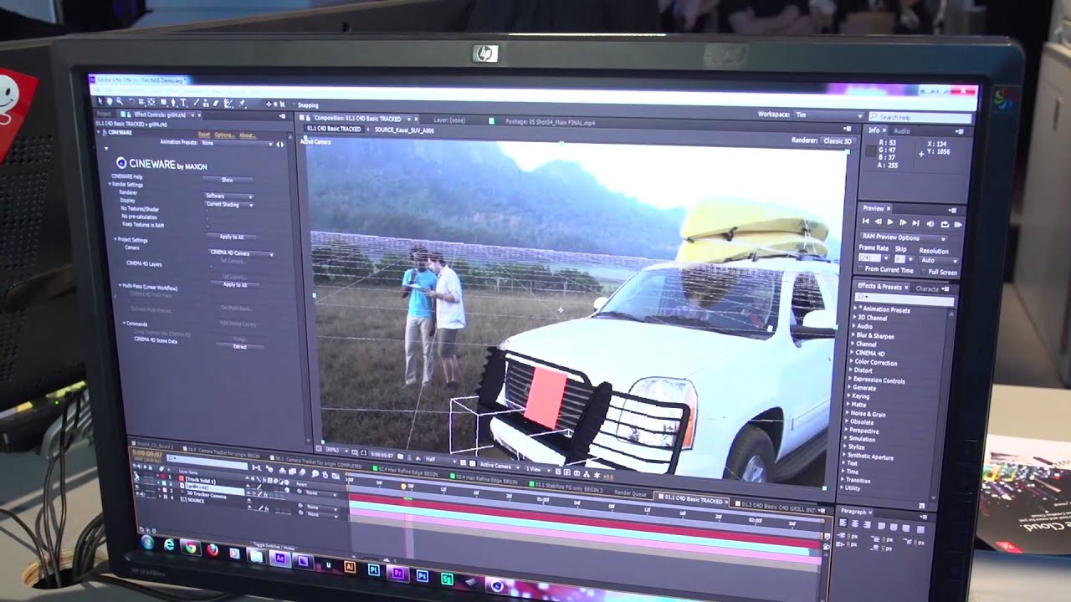Step back one frame in Preview panel

coord(879,222)
